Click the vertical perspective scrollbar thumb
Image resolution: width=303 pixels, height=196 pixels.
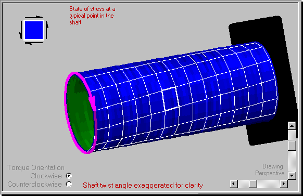click(x=292, y=146)
